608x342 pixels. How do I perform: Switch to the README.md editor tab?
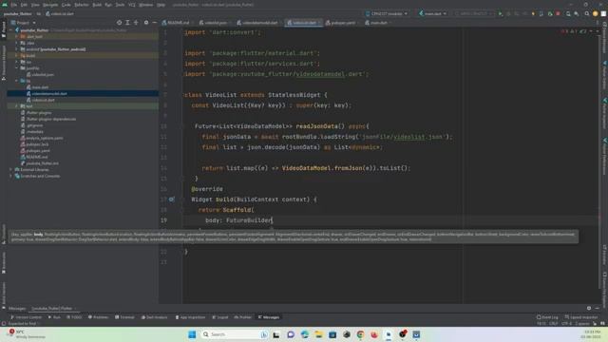click(176, 23)
